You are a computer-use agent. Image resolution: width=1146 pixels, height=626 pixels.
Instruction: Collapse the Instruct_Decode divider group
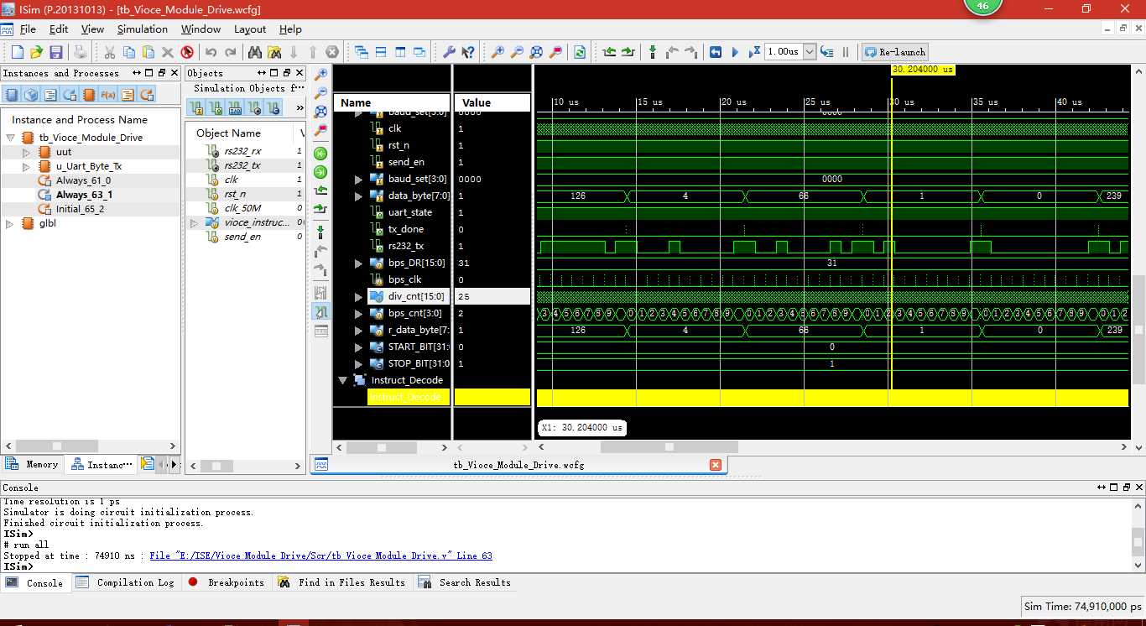342,380
